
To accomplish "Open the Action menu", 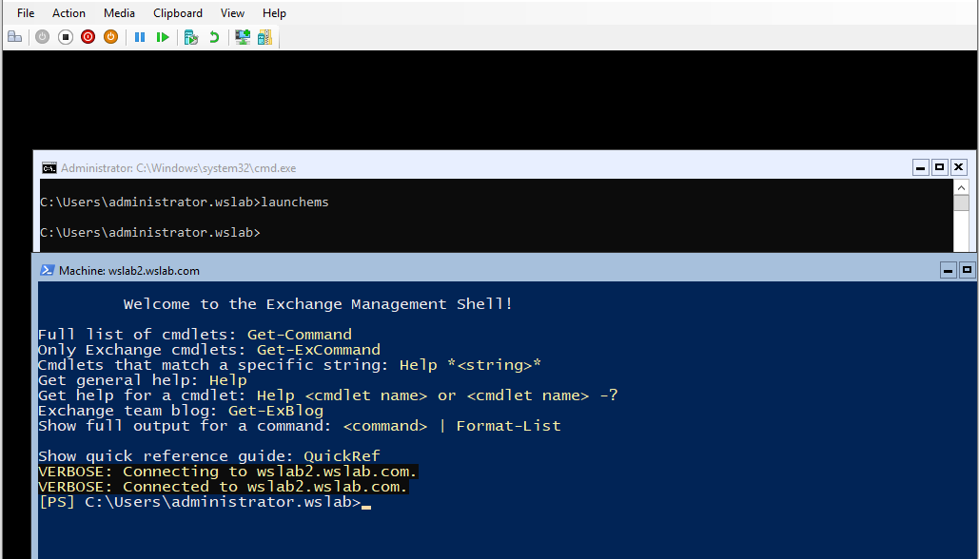I will [69, 13].
